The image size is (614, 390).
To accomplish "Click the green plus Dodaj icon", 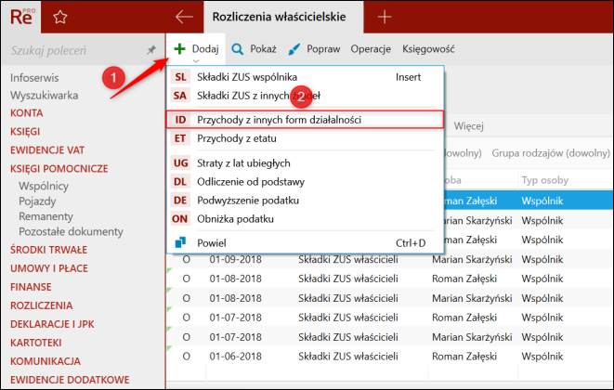I will tap(178, 48).
